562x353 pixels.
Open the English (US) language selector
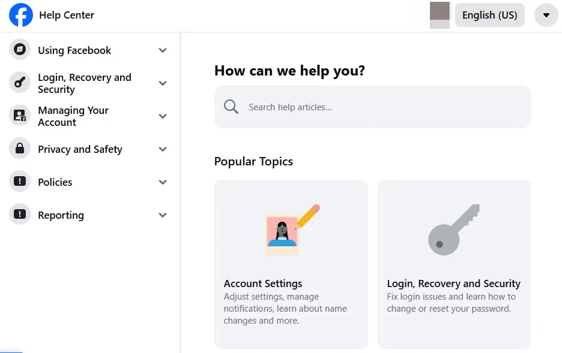[489, 14]
